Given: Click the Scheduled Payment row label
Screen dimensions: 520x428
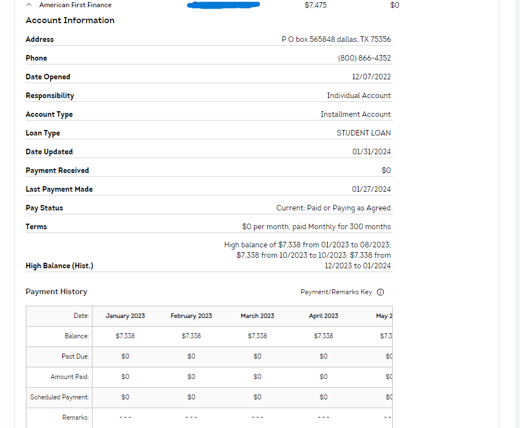Looking at the screenshot, I should pos(59,397).
